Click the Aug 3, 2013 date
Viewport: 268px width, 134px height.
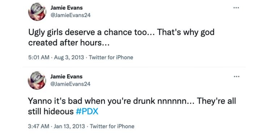69,58
